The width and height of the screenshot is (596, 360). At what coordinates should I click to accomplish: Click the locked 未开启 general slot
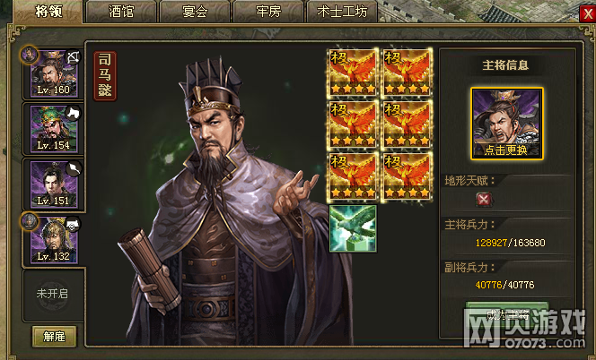[53, 295]
